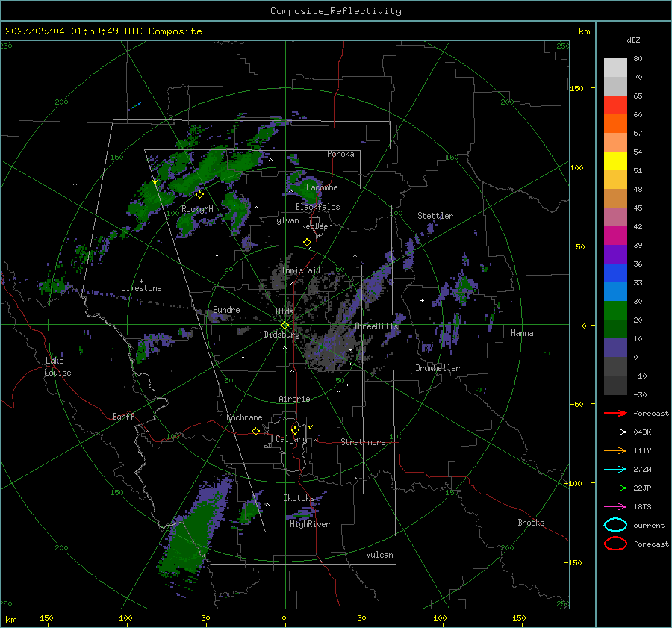Click the Sundre town label
The image size is (672, 628).
(226, 310)
